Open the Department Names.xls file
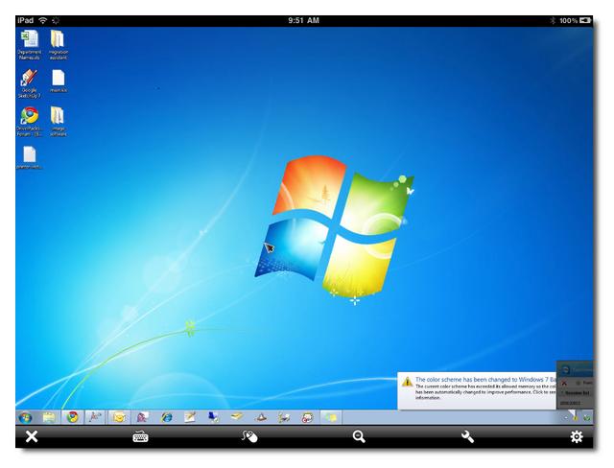Image resolution: width=614 pixels, height=468 pixels. click(x=30, y=45)
